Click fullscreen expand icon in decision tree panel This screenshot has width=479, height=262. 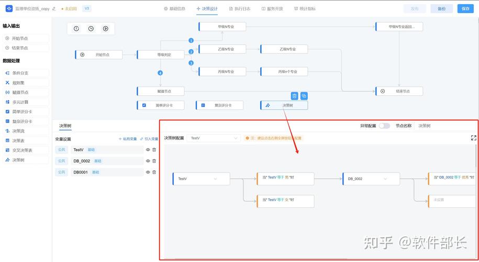473,138
